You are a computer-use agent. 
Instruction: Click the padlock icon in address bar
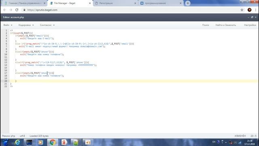pos(24,10)
